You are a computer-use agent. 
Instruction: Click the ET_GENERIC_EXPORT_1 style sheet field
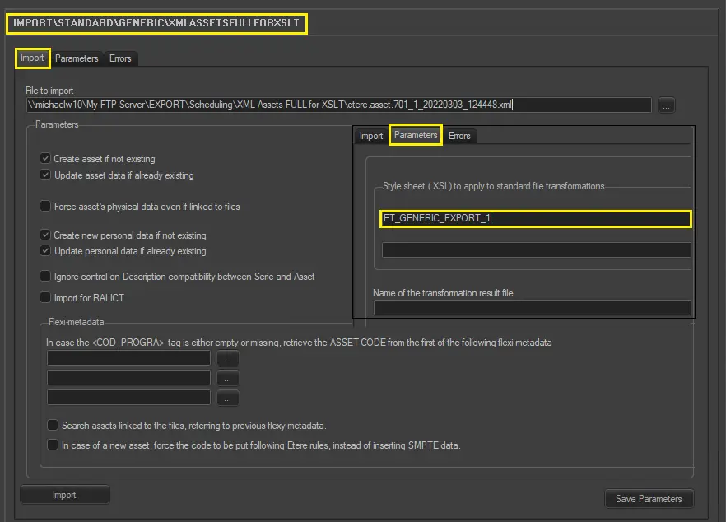[535, 219]
